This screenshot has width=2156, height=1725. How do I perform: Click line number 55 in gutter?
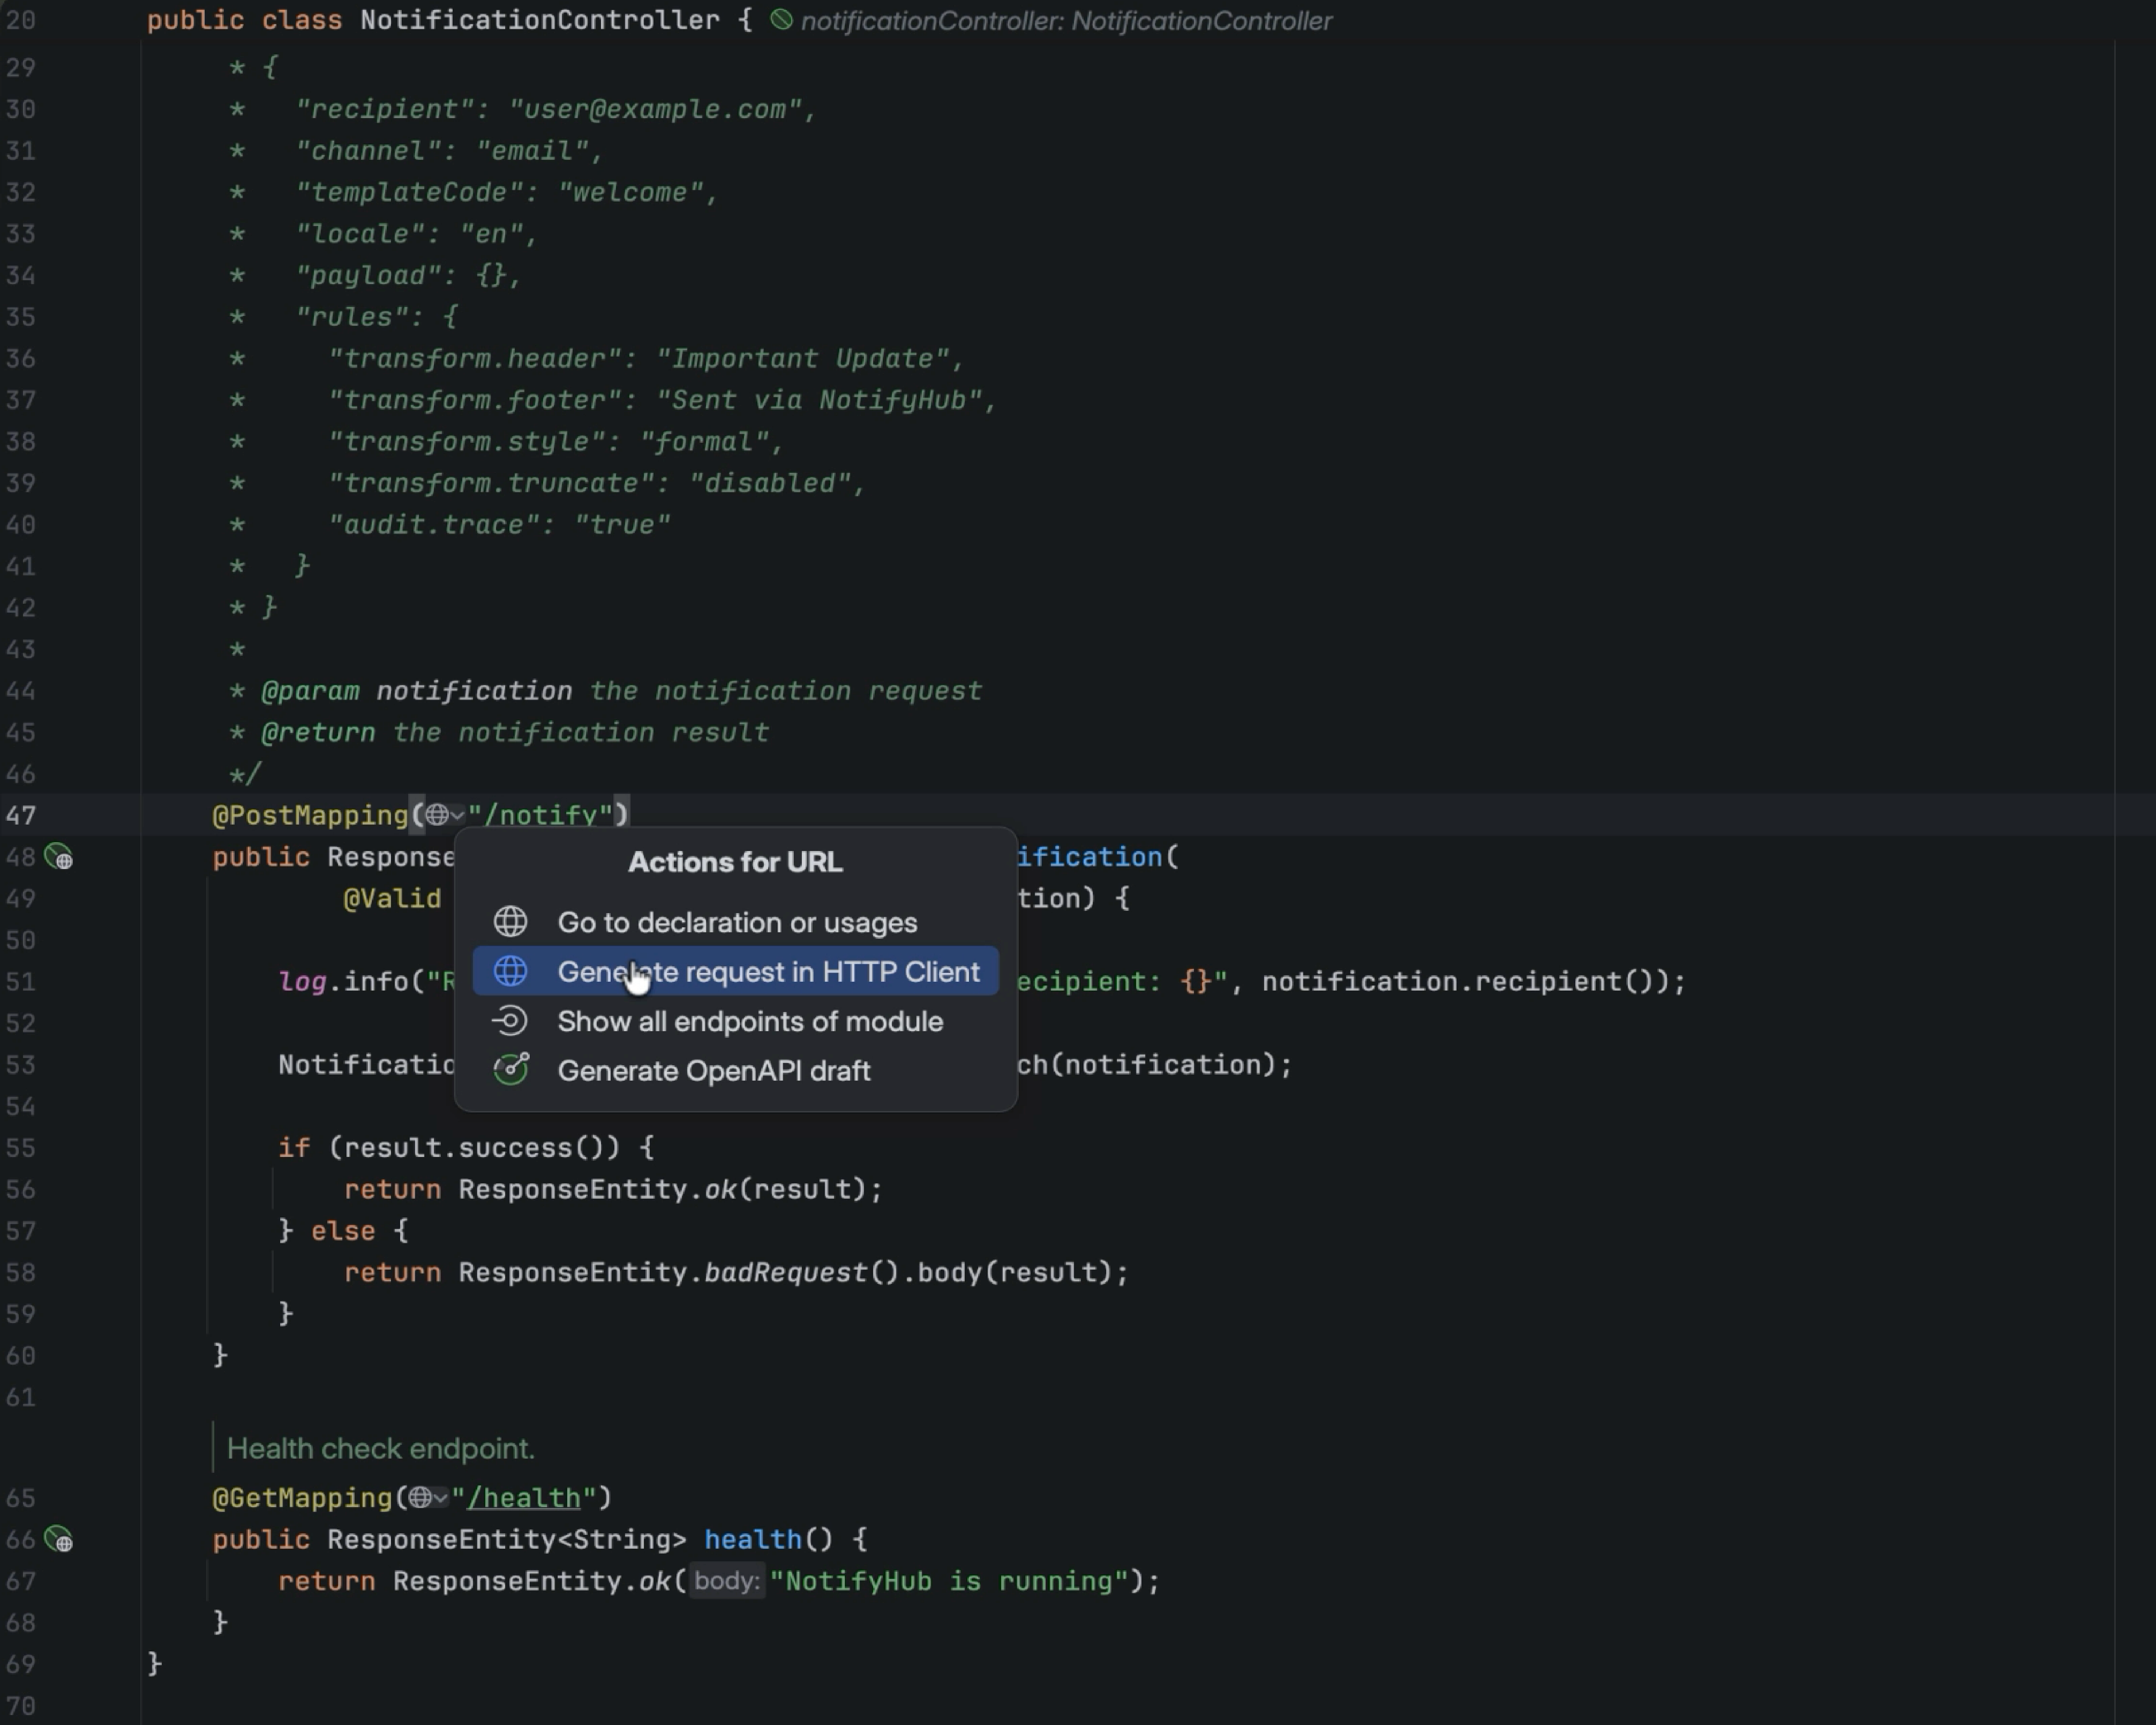point(21,1148)
